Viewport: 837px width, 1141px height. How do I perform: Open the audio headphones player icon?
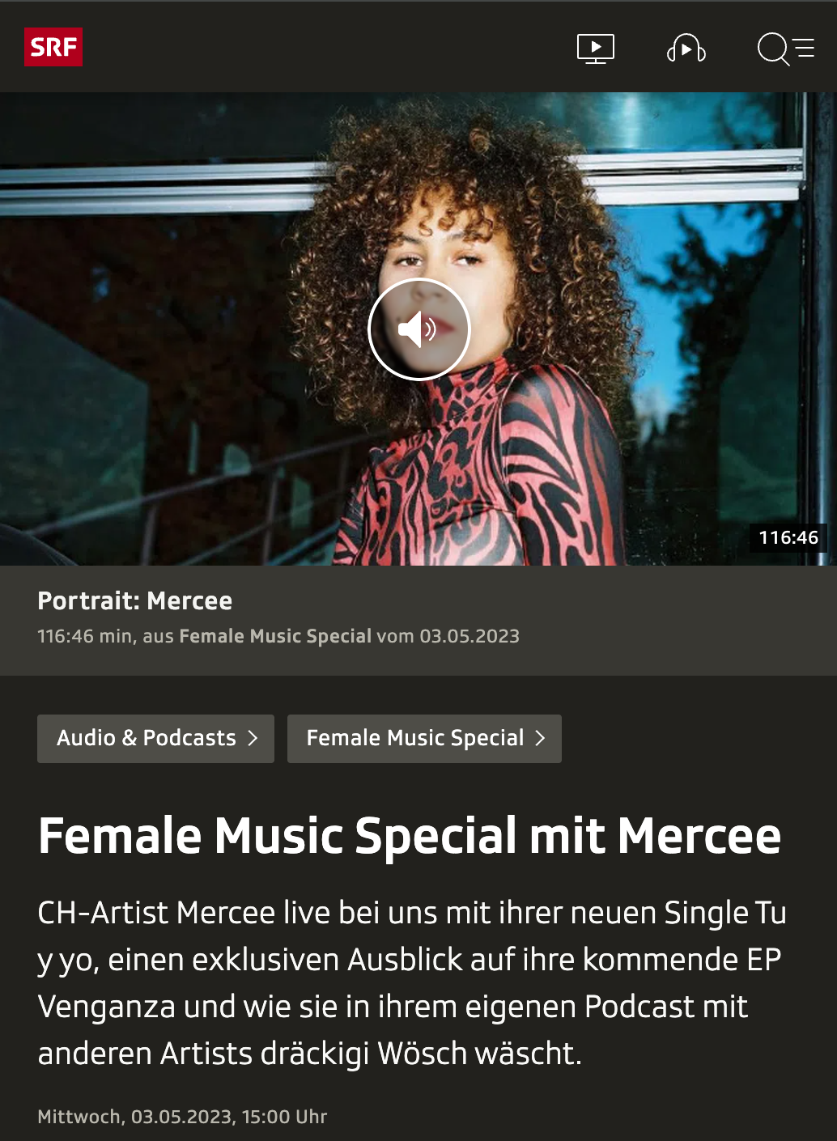(686, 49)
